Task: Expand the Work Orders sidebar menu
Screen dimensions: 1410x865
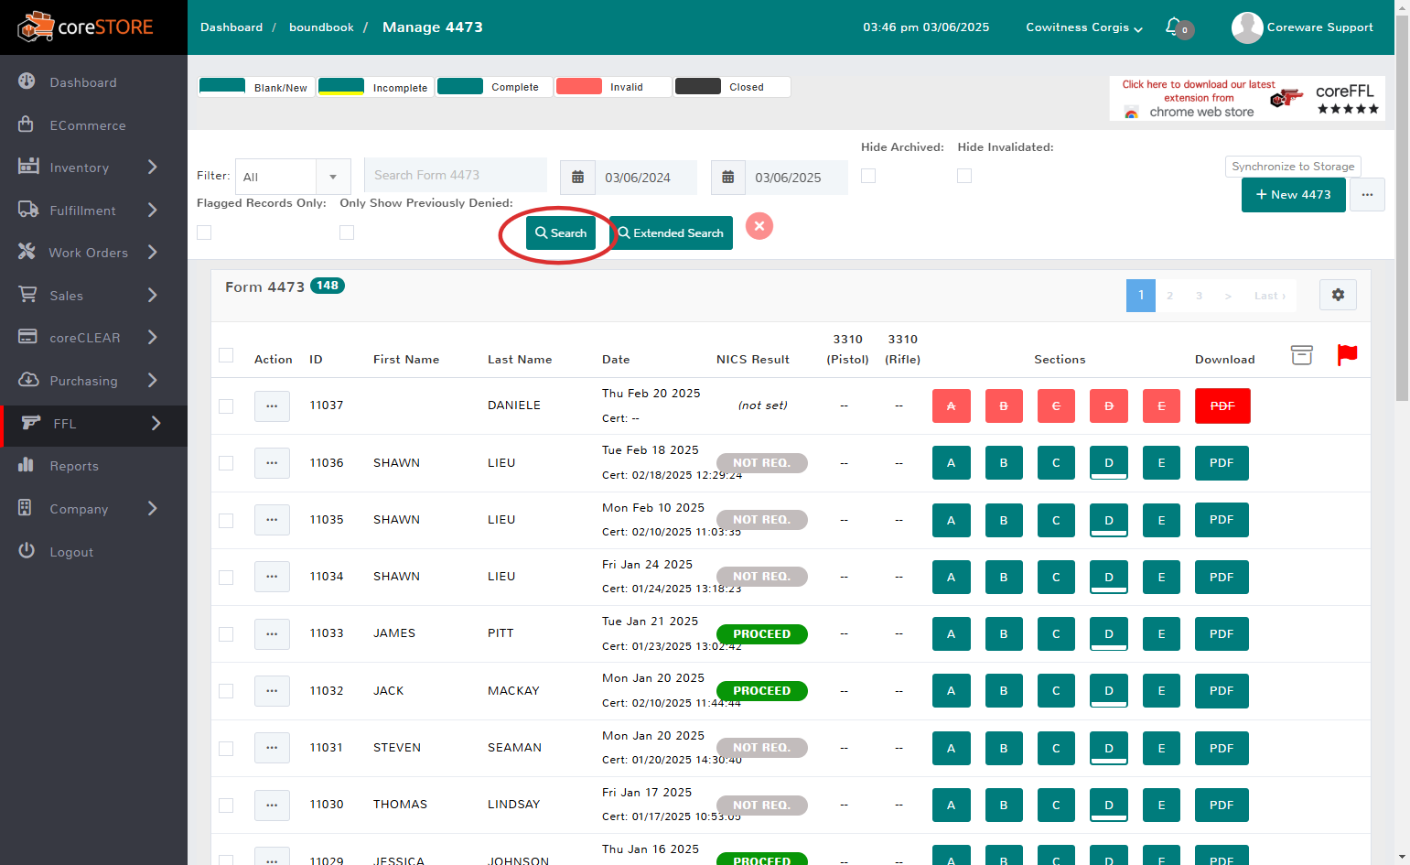Action: (x=93, y=253)
